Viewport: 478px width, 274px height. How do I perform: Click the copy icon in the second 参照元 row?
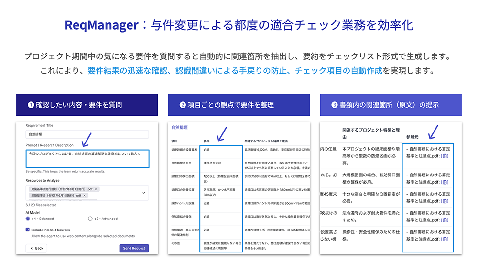[x=445, y=182]
